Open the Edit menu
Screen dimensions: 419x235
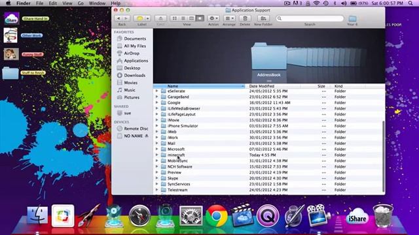coord(52,3)
